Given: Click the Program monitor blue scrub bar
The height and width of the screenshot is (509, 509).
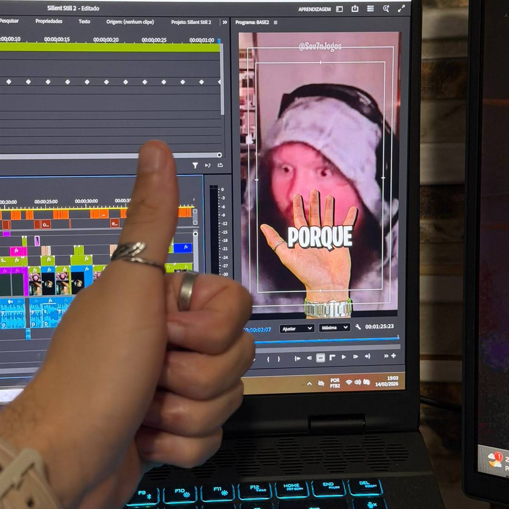Looking at the screenshot, I should click(x=327, y=340).
